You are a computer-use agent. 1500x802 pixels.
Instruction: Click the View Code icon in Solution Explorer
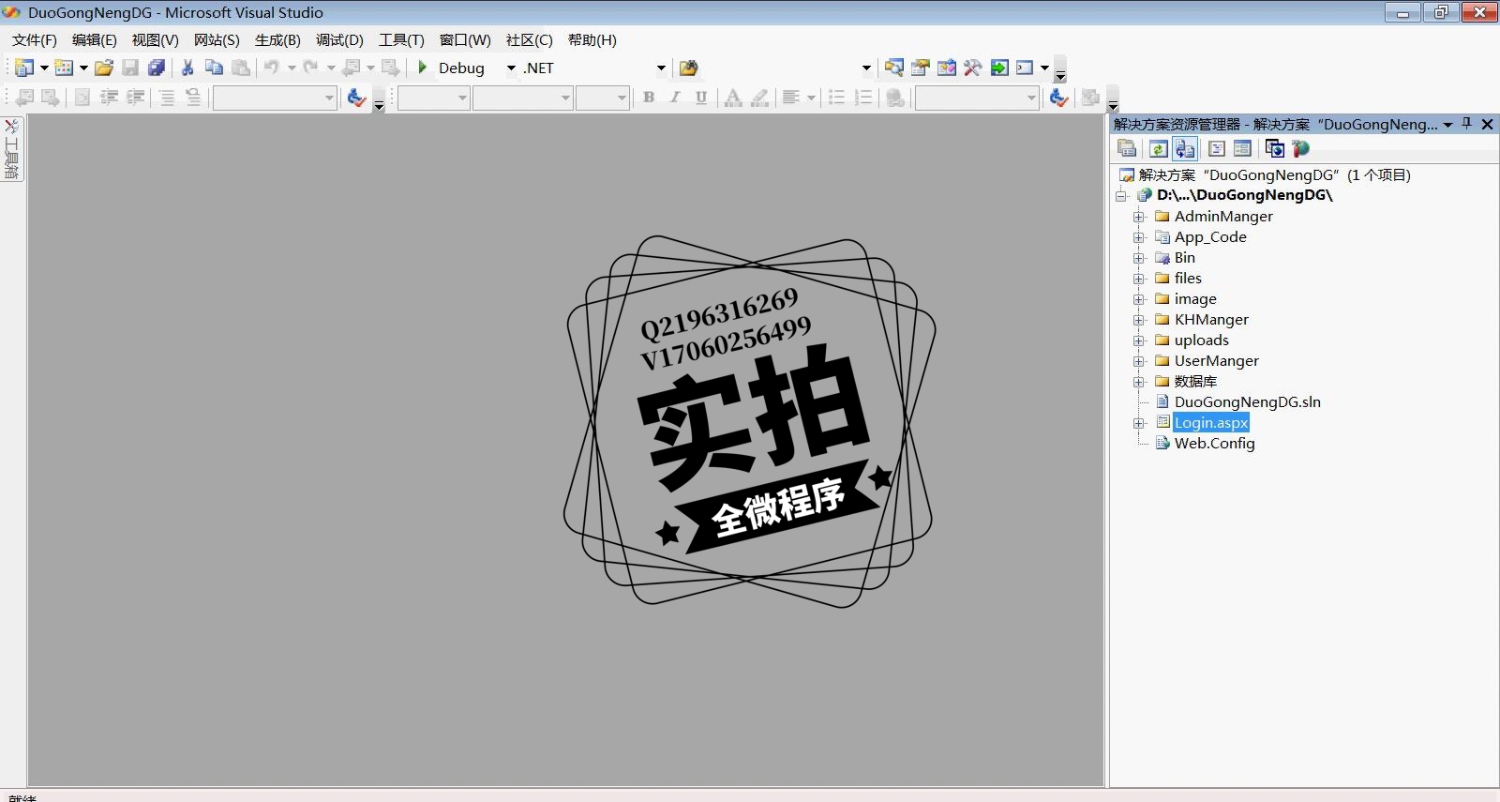pos(1217,148)
